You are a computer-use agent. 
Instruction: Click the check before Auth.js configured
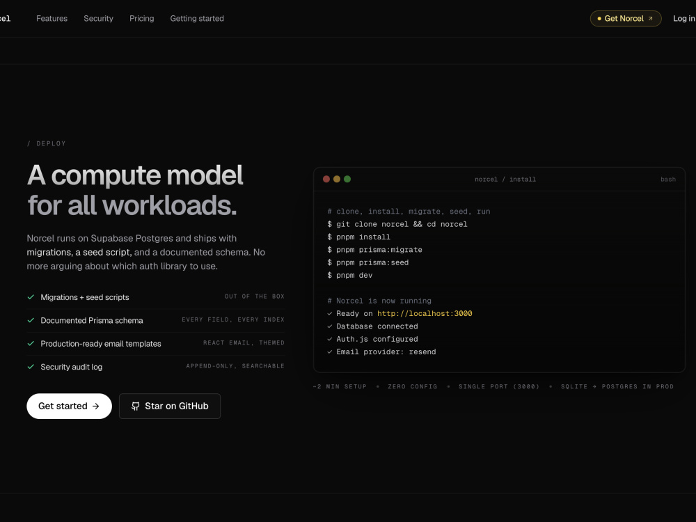(x=330, y=339)
